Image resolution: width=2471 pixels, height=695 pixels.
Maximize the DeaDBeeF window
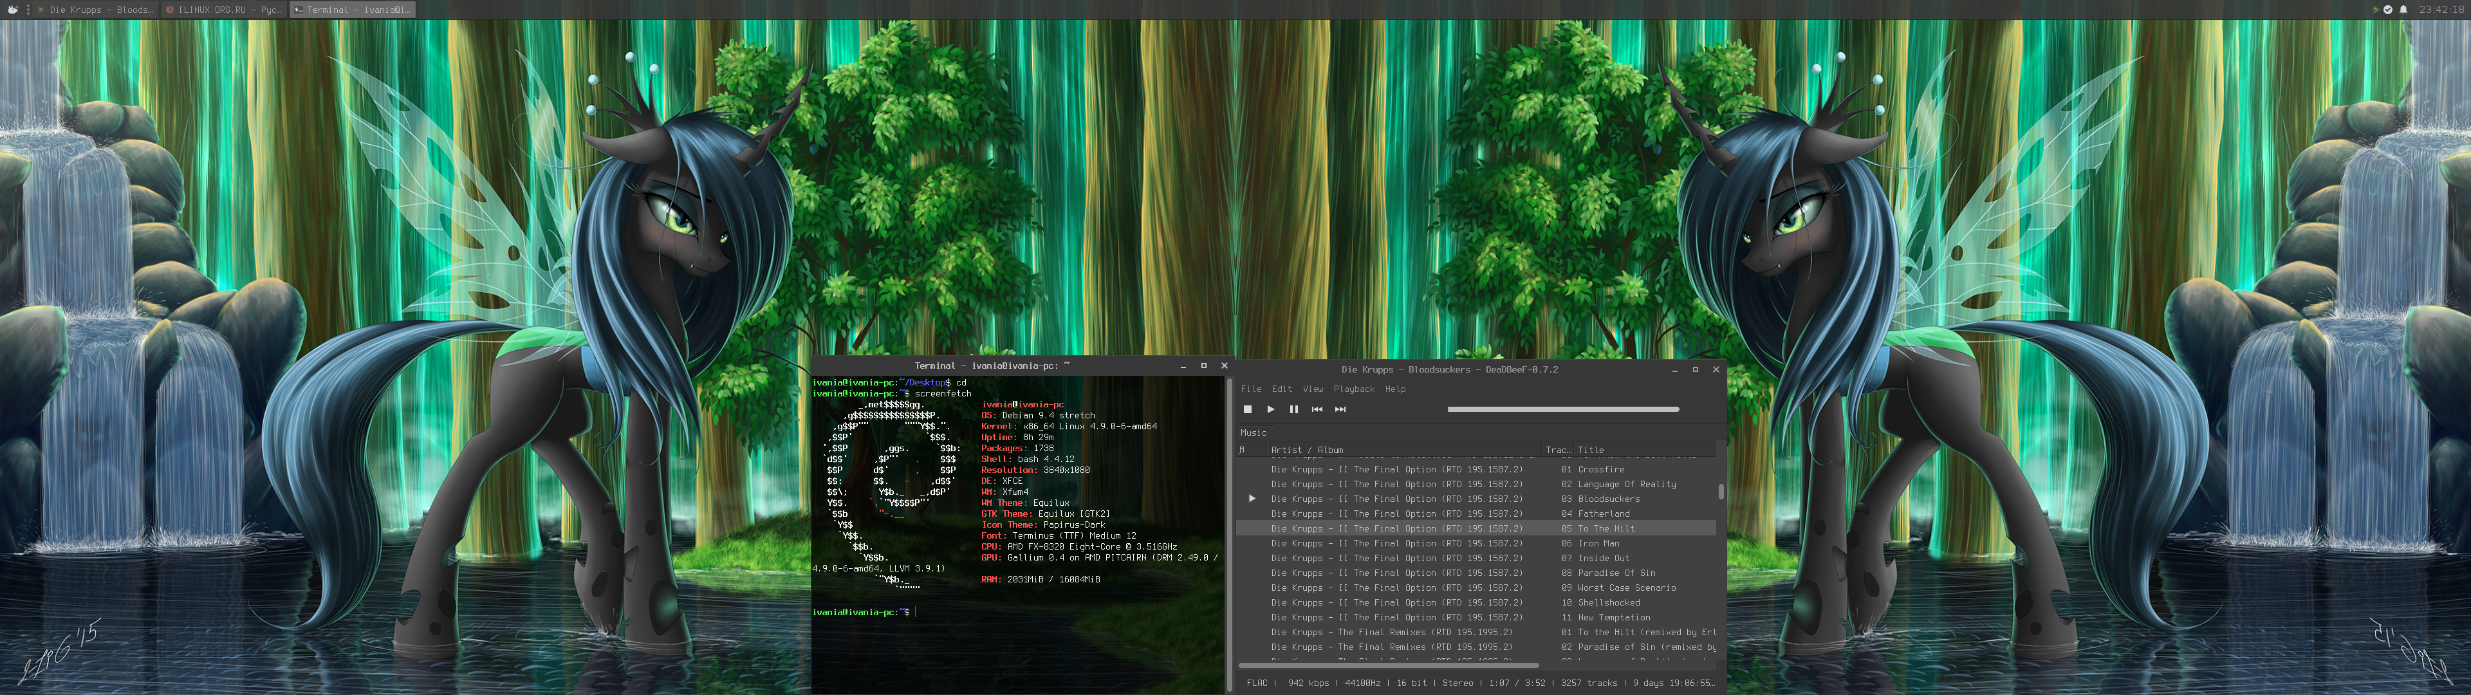(1695, 369)
